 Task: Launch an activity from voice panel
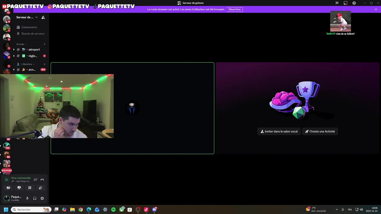click(30, 188)
